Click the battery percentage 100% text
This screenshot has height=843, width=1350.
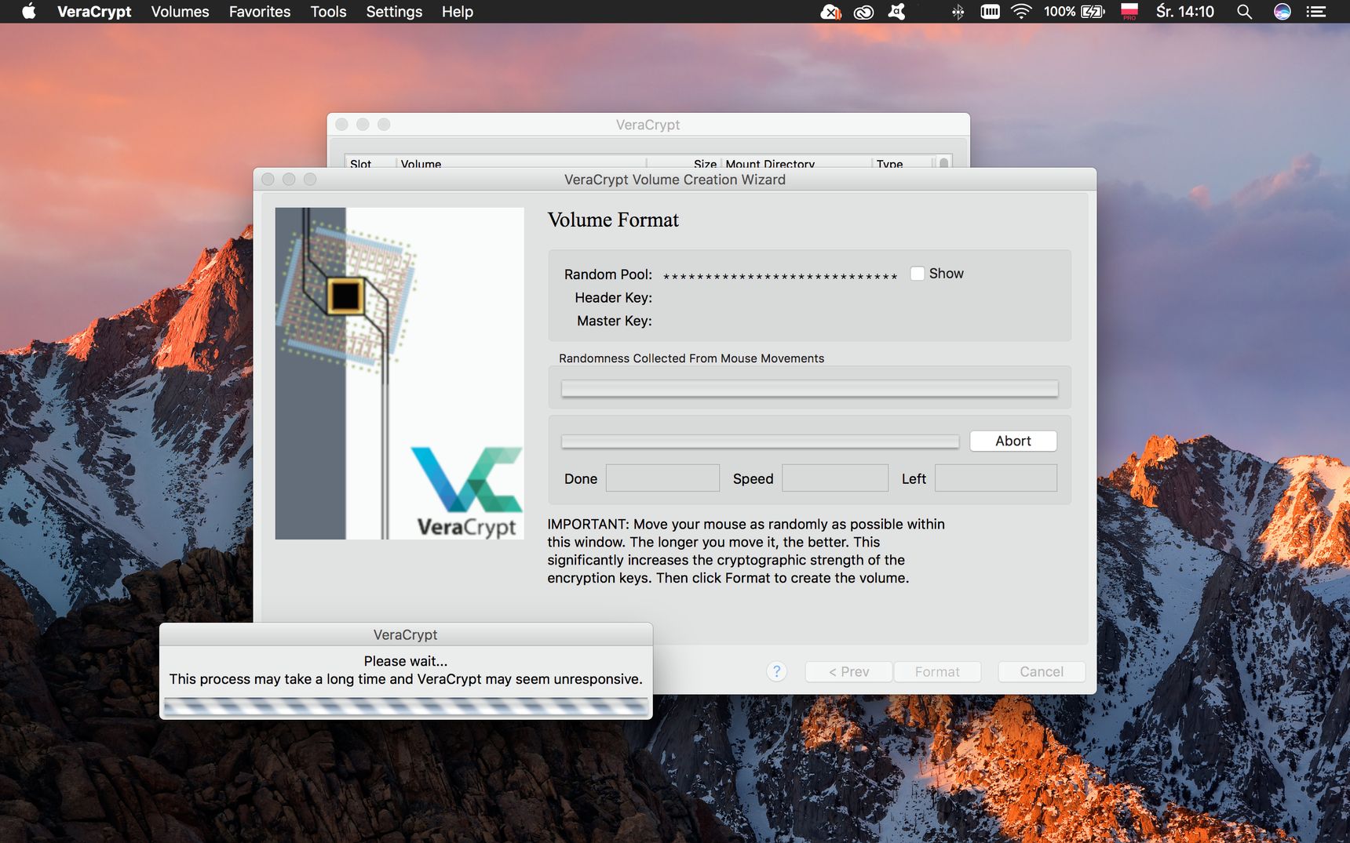point(1060,12)
